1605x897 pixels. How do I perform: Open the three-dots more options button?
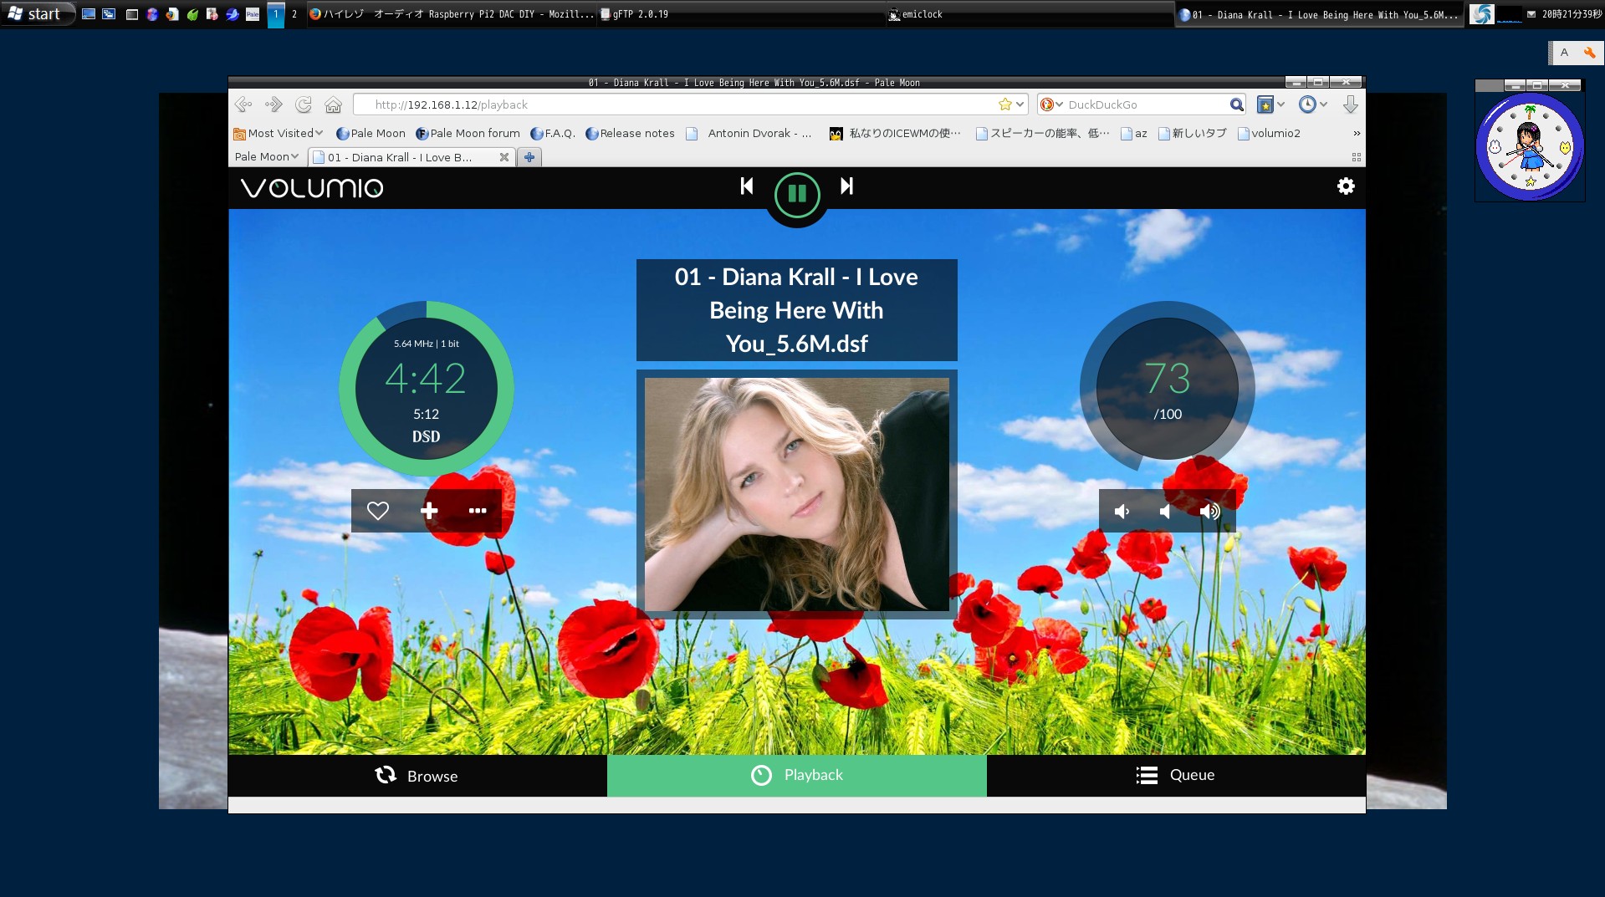click(x=478, y=511)
